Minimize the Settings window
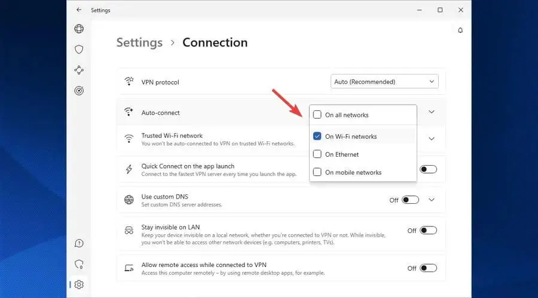538x298 pixels. pyautogui.click(x=419, y=10)
